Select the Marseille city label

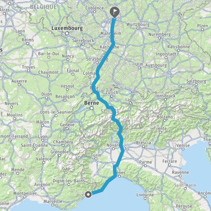pos(53,202)
